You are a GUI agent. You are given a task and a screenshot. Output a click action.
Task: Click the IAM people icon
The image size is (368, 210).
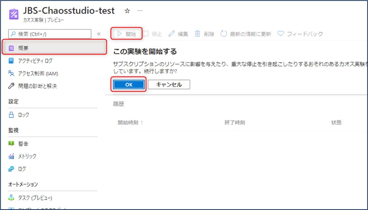click(x=11, y=73)
